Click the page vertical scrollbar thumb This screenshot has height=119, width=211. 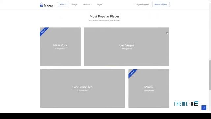coord(210,75)
